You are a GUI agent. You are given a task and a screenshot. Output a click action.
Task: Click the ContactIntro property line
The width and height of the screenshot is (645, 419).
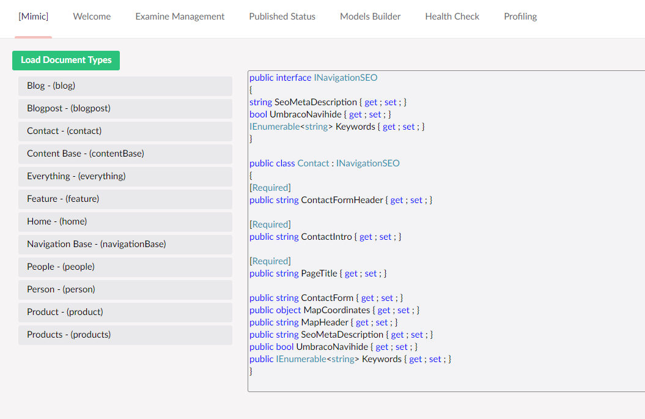coord(325,237)
